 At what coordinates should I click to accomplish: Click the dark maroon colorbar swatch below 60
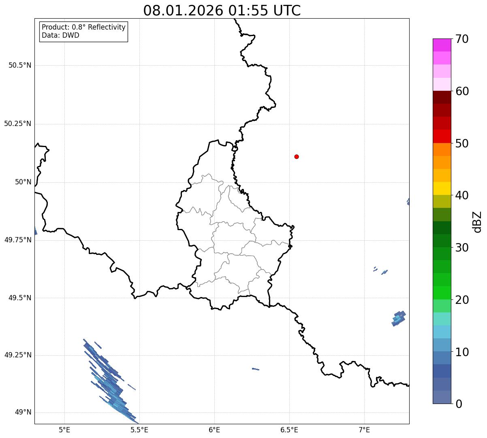(442, 97)
